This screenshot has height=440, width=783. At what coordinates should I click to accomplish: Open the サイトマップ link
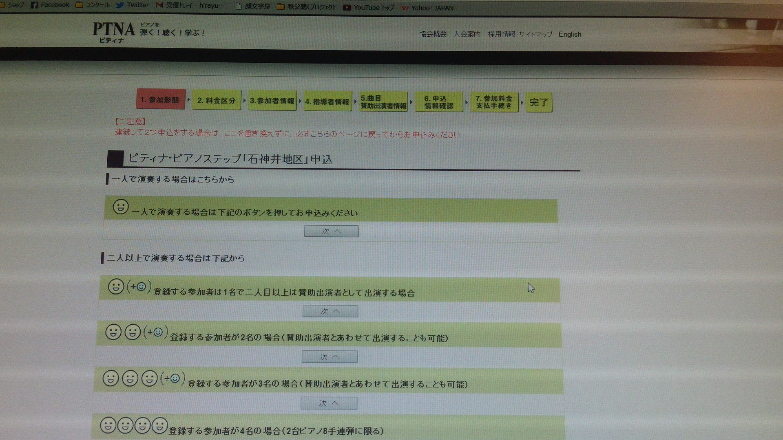[x=535, y=34]
